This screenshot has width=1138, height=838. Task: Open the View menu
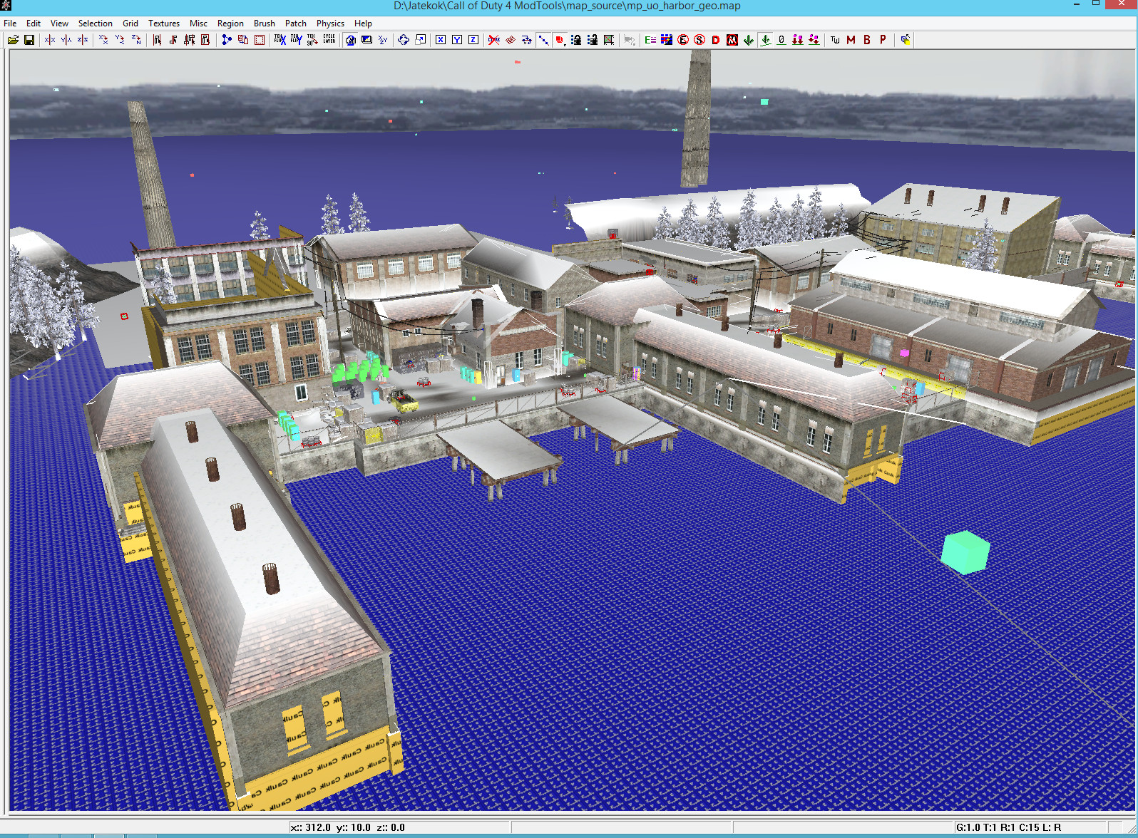click(x=59, y=24)
